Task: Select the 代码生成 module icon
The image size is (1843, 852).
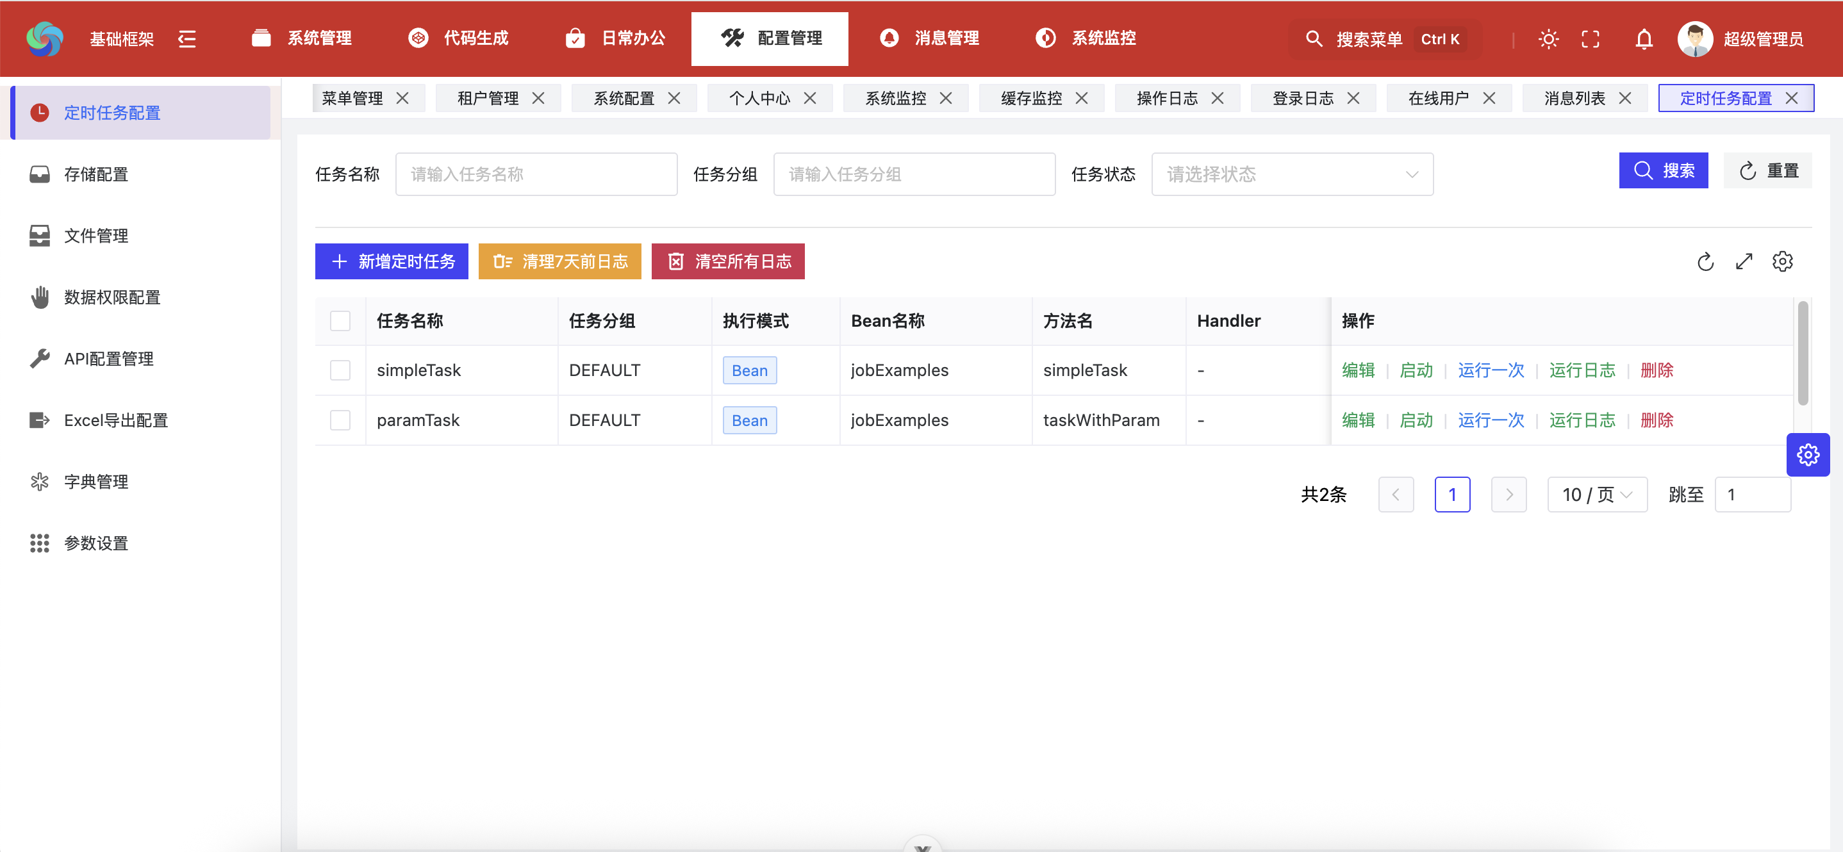Action: point(419,38)
